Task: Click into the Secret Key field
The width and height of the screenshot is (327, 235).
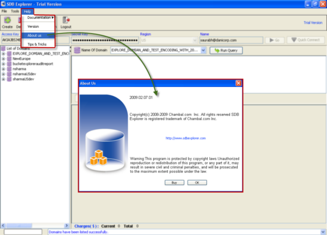Action: (x=105, y=40)
